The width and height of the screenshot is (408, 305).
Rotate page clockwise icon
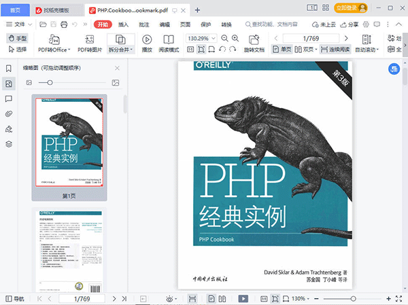tap(233, 49)
